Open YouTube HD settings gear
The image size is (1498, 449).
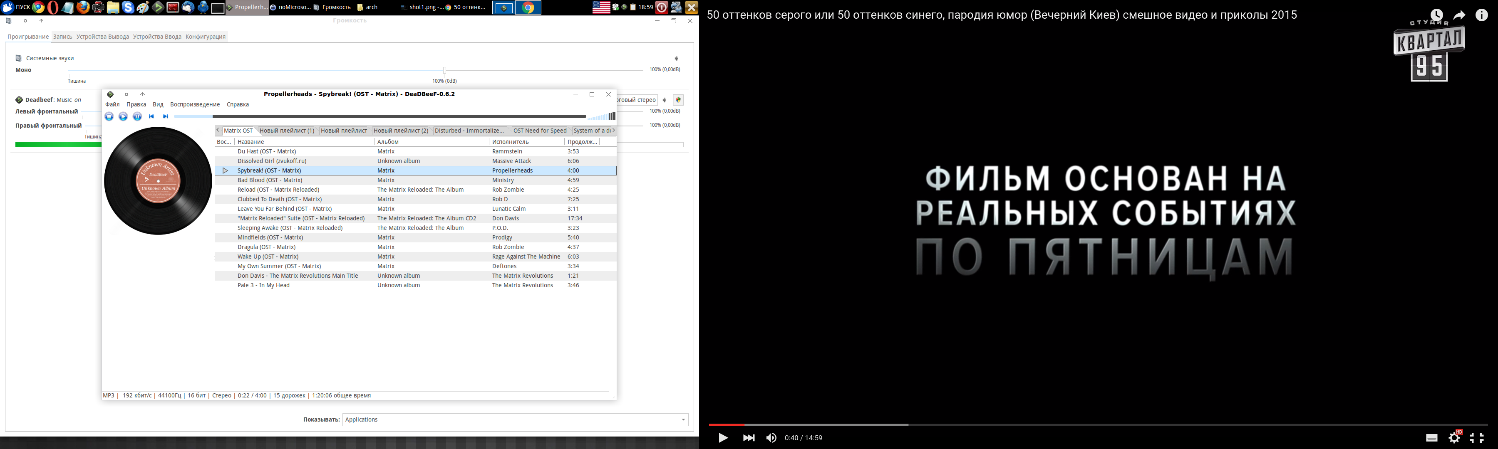click(1454, 438)
